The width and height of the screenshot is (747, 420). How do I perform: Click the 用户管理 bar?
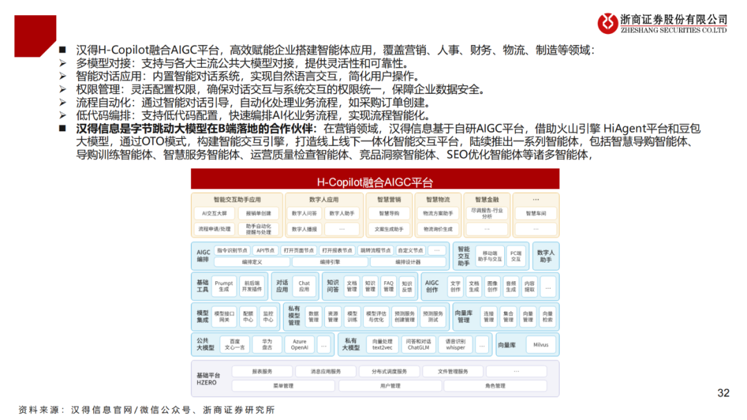(x=390, y=385)
